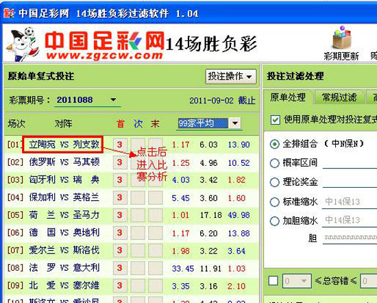Click odds value 33.45 in match 08

tap(183, 269)
